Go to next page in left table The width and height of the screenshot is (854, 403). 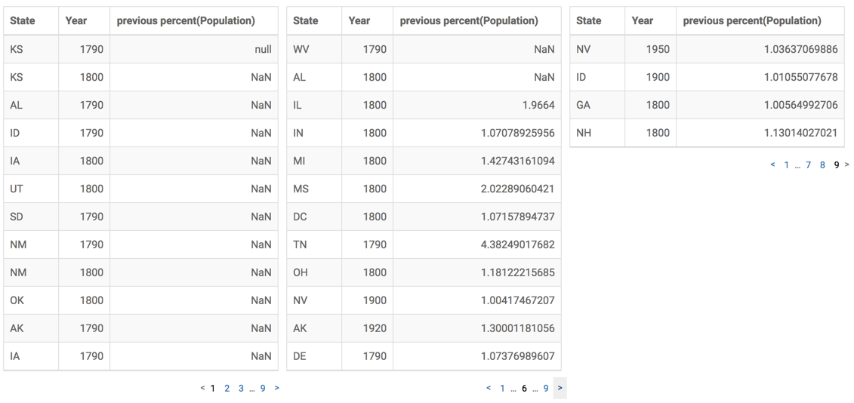coord(277,388)
